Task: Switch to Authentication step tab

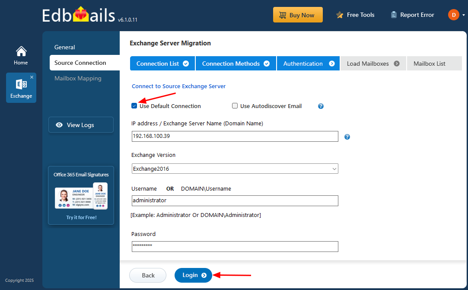Action: click(x=308, y=64)
